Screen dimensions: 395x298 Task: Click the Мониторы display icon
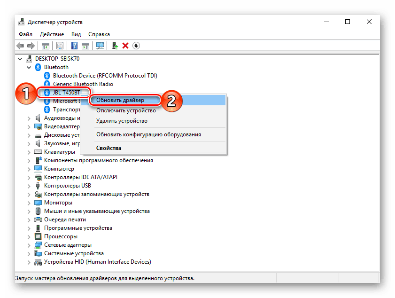(x=38, y=203)
